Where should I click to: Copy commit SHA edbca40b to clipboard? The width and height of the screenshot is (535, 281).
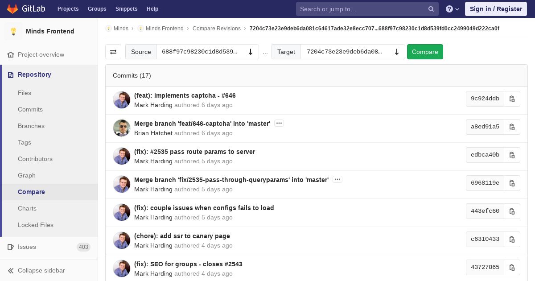coord(512,155)
